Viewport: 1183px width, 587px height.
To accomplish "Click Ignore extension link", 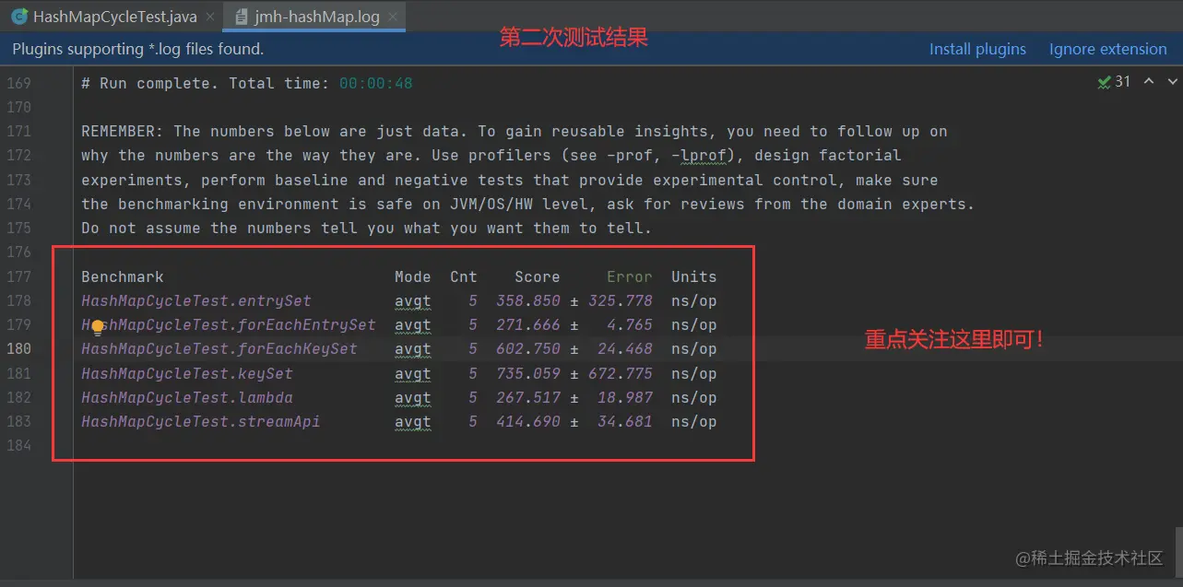I will [x=1107, y=49].
